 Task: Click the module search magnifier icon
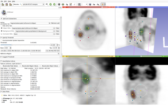[x=21, y=5]
